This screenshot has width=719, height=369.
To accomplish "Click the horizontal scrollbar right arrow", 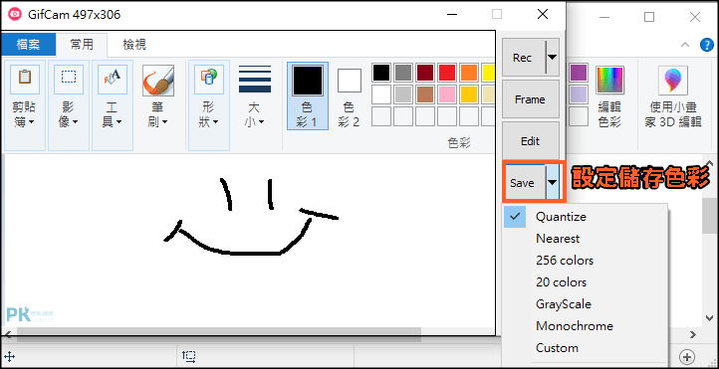I will pos(693,334).
